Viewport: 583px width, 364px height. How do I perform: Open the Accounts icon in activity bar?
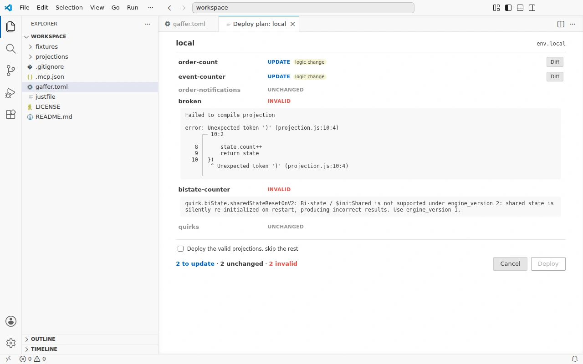point(11,321)
